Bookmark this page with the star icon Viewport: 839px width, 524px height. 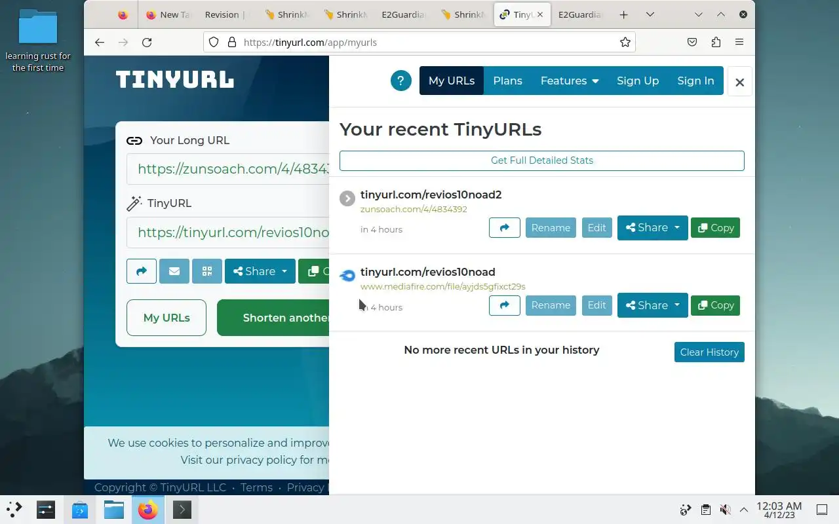(x=625, y=42)
